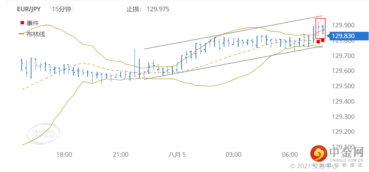This screenshot has width=369, height=172.
Task: Toggle the 事件 legend label
Action: tap(33, 23)
